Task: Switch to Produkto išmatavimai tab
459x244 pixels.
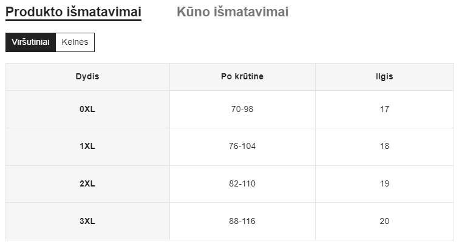Action: pyautogui.click(x=73, y=12)
